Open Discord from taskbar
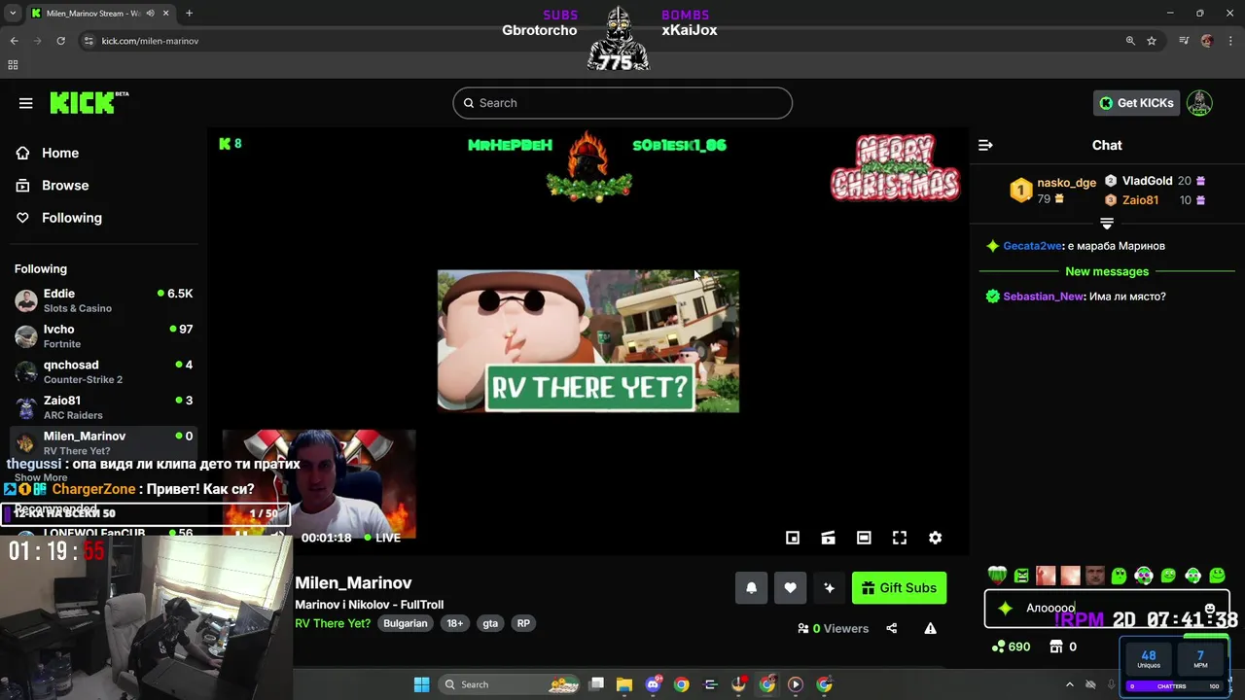The image size is (1245, 700). pos(653,684)
